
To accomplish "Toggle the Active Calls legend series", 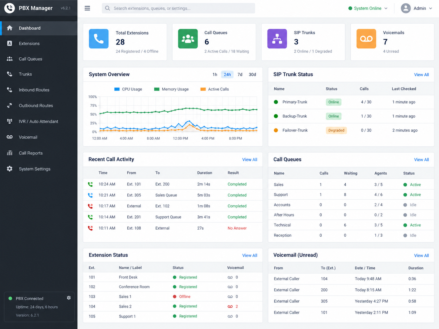I will (215, 89).
